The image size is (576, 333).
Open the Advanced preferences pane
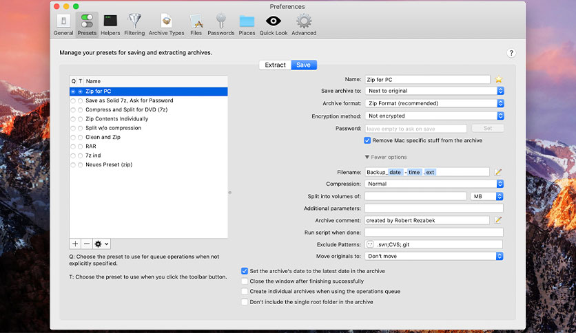(x=304, y=25)
